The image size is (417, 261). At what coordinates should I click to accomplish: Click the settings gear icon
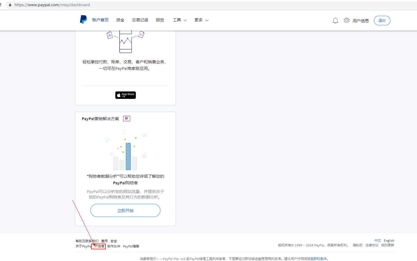click(346, 20)
